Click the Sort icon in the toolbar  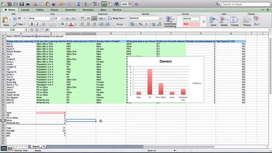tap(87, 4)
